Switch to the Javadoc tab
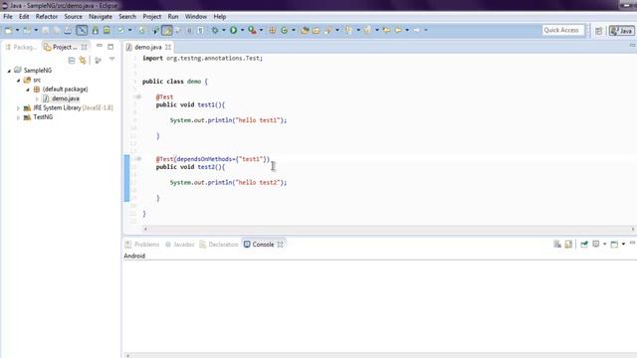The image size is (637, 358). point(180,245)
